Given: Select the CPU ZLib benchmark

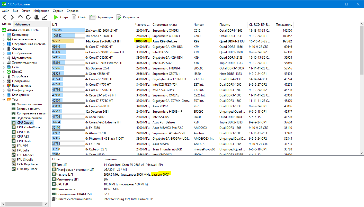Looking at the screenshot, I should (x=21, y=132).
